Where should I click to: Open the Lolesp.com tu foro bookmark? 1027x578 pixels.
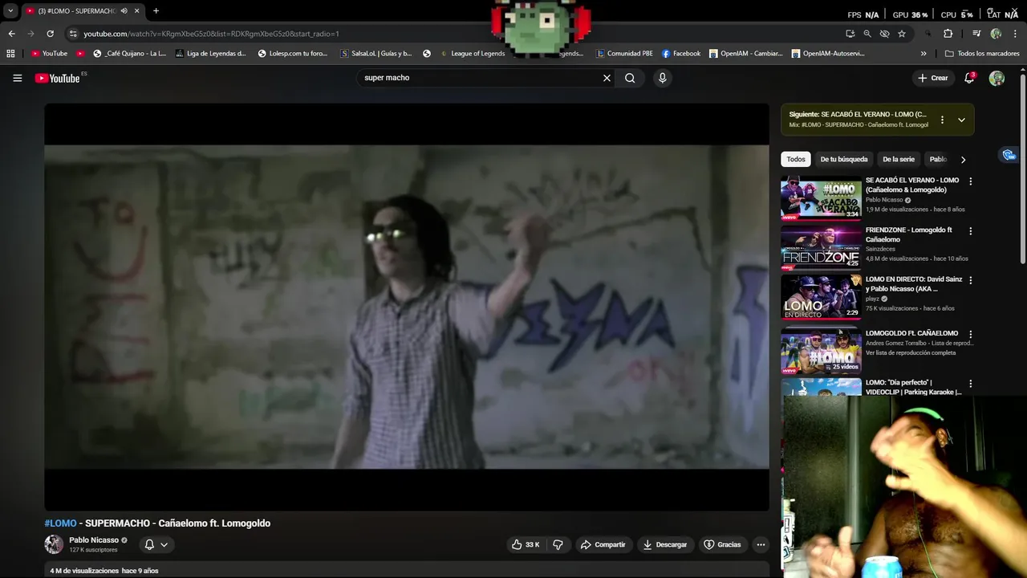click(x=293, y=54)
